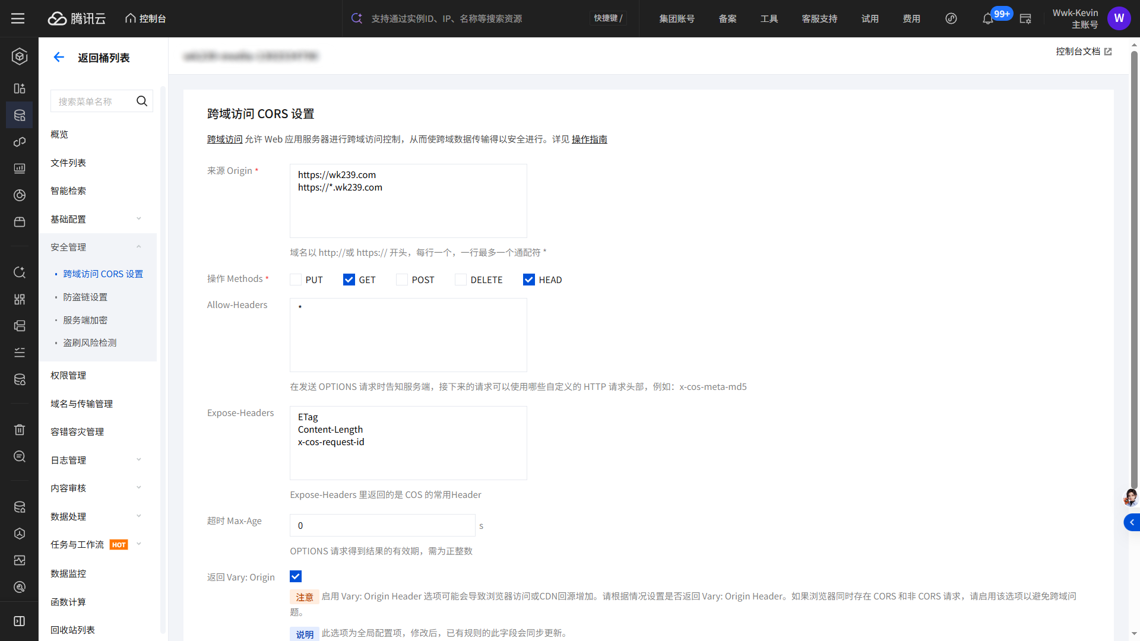Click the Allow-Headers text area
The image size is (1140, 641).
click(408, 335)
